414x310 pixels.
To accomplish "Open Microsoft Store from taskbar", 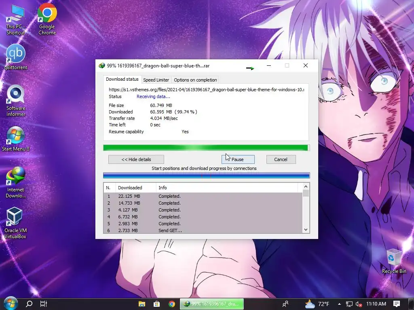I will pos(156,304).
